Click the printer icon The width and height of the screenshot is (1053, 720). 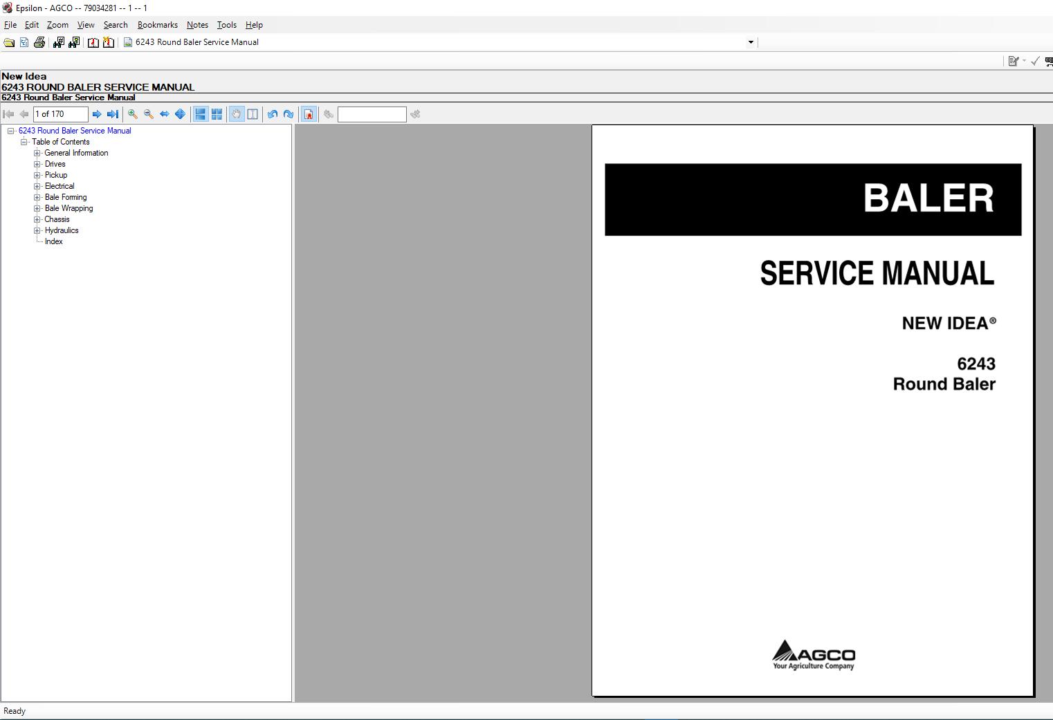click(39, 42)
